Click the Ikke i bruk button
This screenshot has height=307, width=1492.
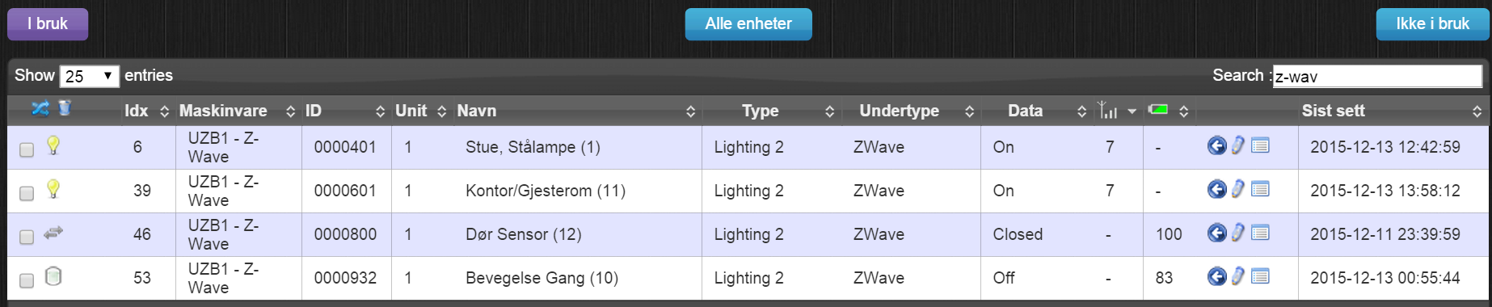(x=1432, y=23)
